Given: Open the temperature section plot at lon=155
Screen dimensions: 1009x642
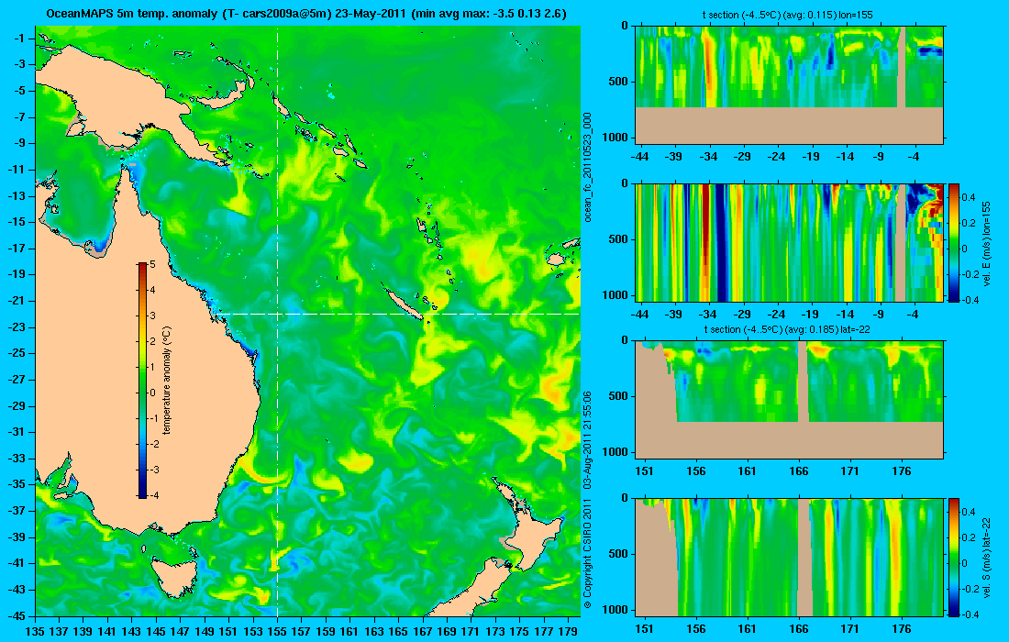Looking at the screenshot, I should [x=790, y=85].
